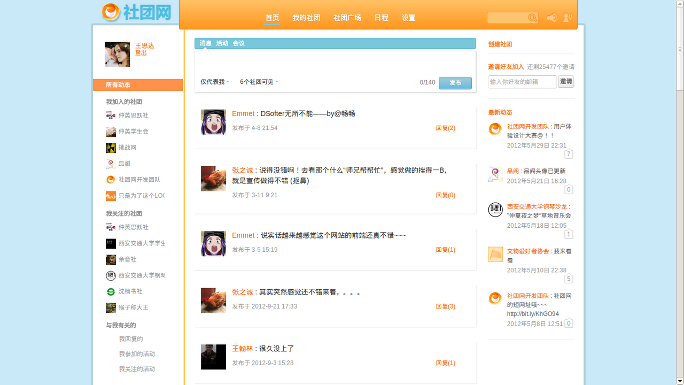Screen dimensions: 684x385
Task: Click the page vertical scrollbar
Action: 680,192
